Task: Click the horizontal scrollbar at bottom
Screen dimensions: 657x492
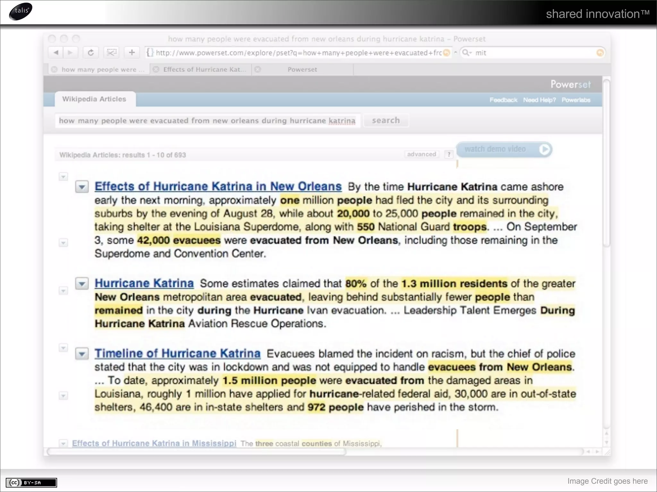Action: [x=197, y=452]
